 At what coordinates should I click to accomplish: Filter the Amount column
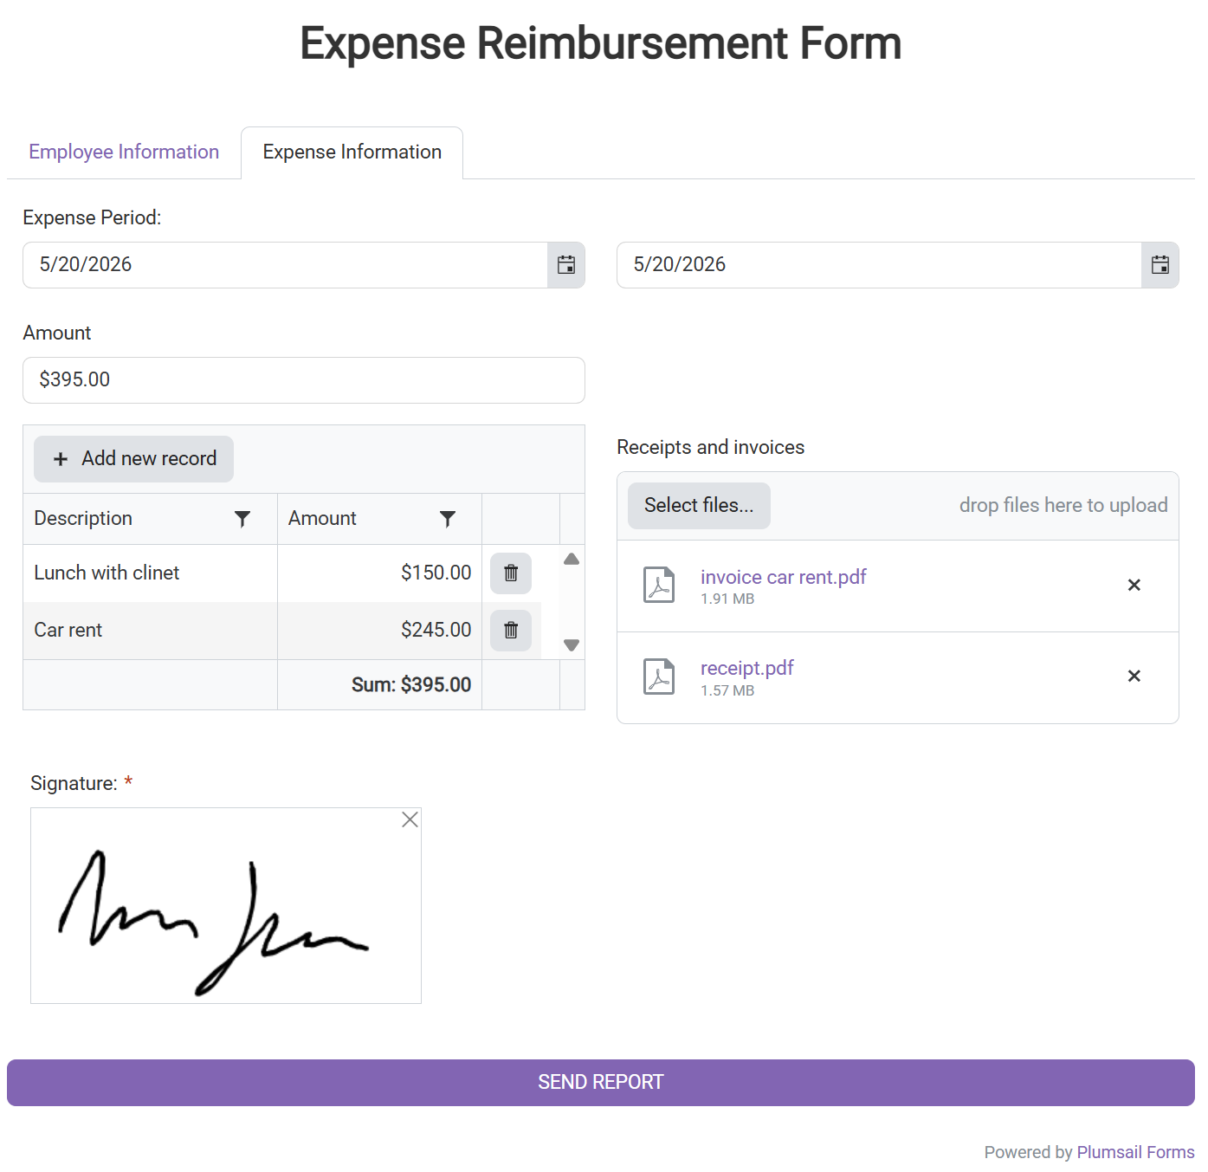click(x=448, y=519)
